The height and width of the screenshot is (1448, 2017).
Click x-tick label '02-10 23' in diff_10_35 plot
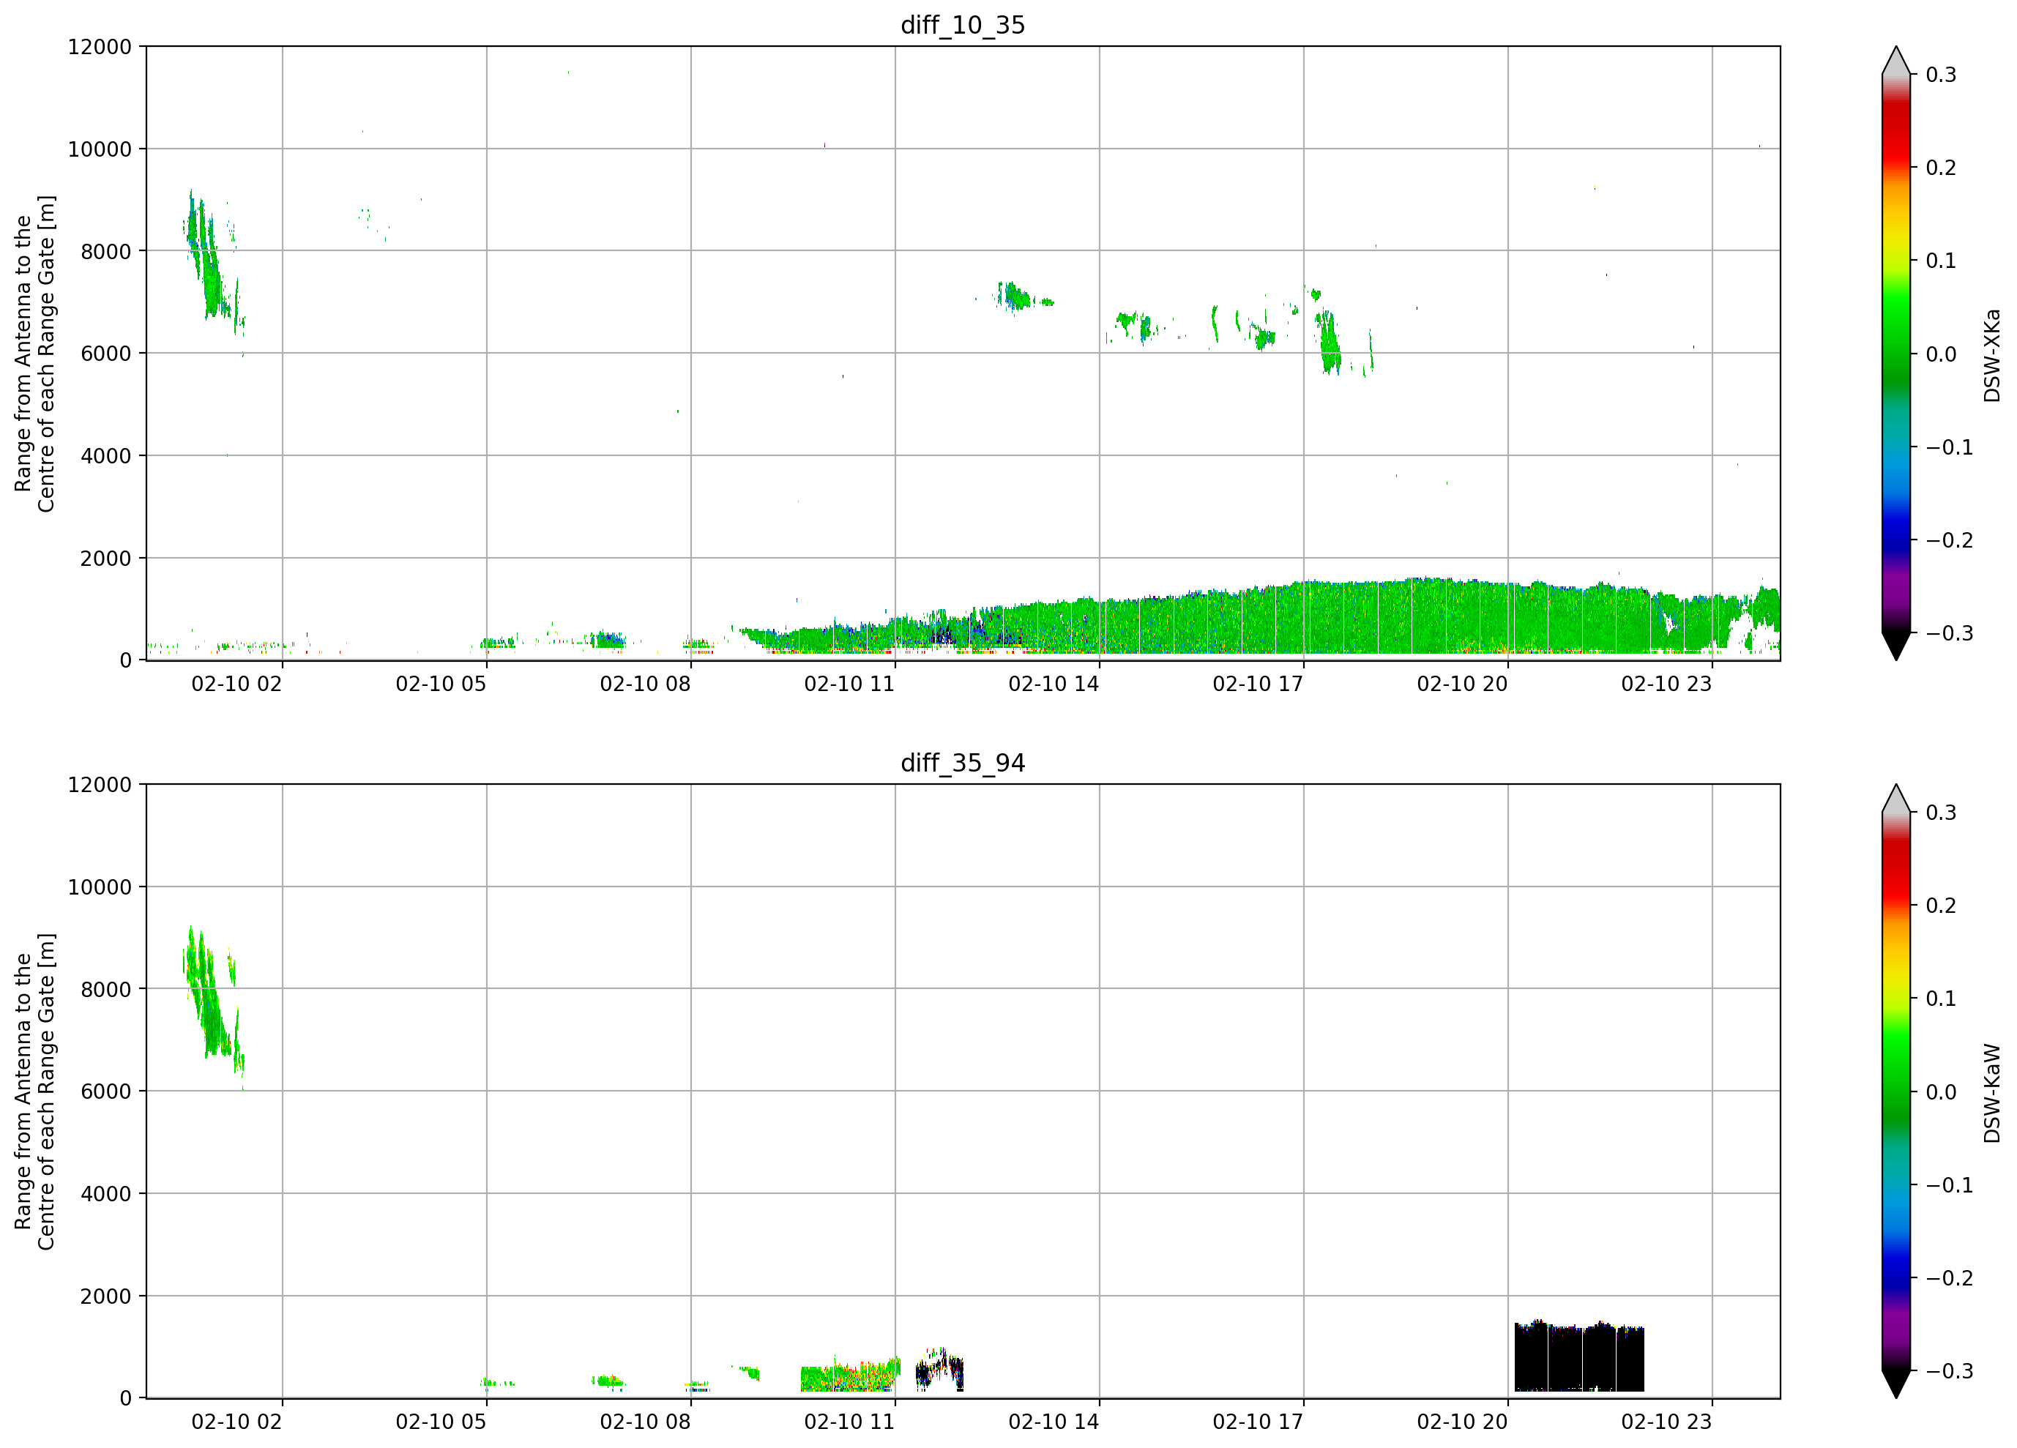click(1666, 684)
